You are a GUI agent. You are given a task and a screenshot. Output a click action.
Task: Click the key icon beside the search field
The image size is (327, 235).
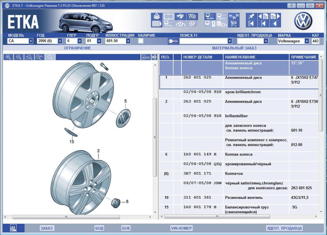coord(173,41)
